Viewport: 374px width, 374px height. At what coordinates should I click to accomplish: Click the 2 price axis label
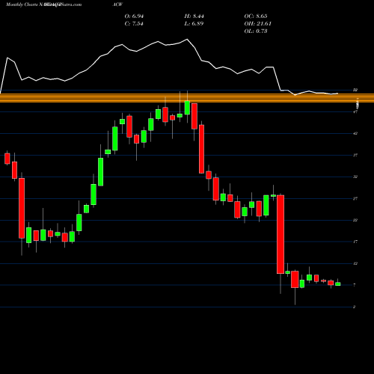tap(355, 307)
